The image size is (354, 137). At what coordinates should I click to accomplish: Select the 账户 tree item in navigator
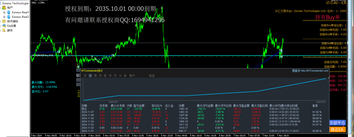point(10,8)
